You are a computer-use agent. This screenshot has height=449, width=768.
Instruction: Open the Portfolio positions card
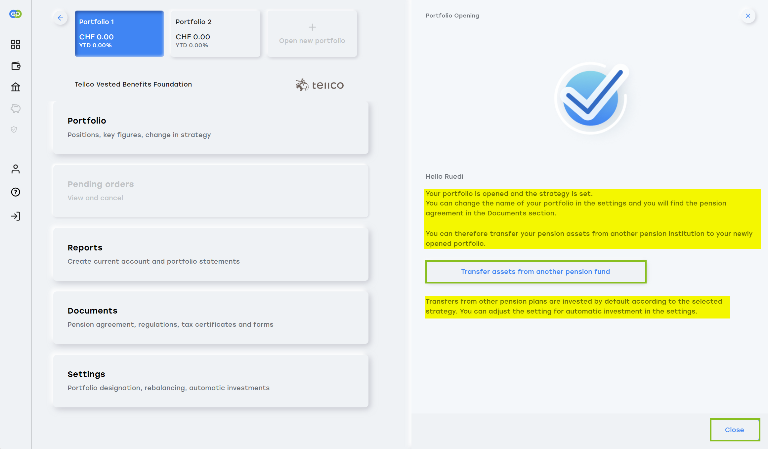(211, 128)
